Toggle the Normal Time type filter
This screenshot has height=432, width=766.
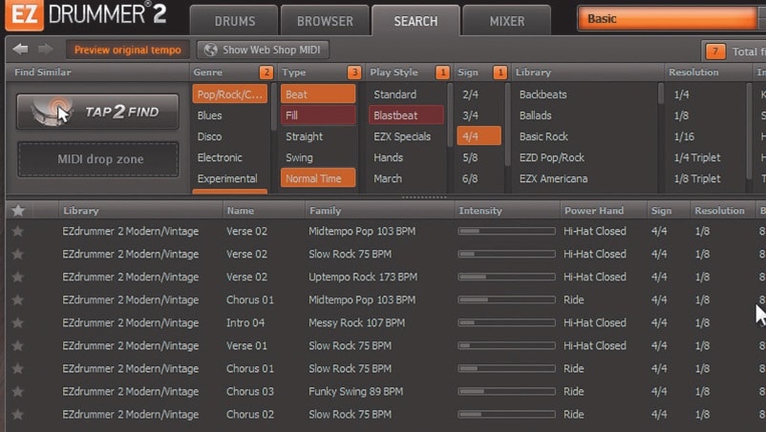pyautogui.click(x=318, y=178)
